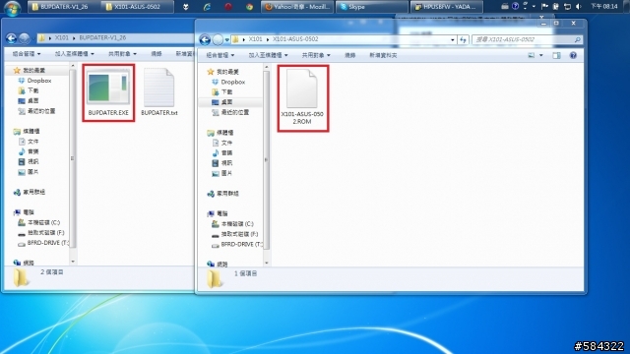Go back in X101-ASUS-0502 window
The image size is (630, 354).
click(x=205, y=39)
